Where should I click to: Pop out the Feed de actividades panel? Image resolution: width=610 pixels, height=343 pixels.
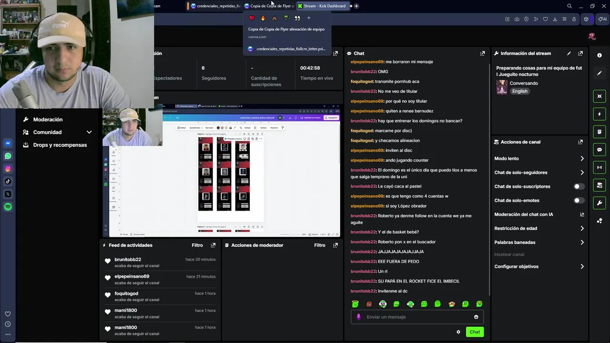coord(213,245)
